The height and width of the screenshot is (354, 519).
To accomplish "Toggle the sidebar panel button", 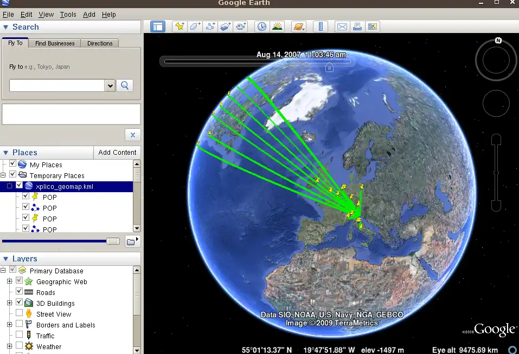I will tap(158, 27).
